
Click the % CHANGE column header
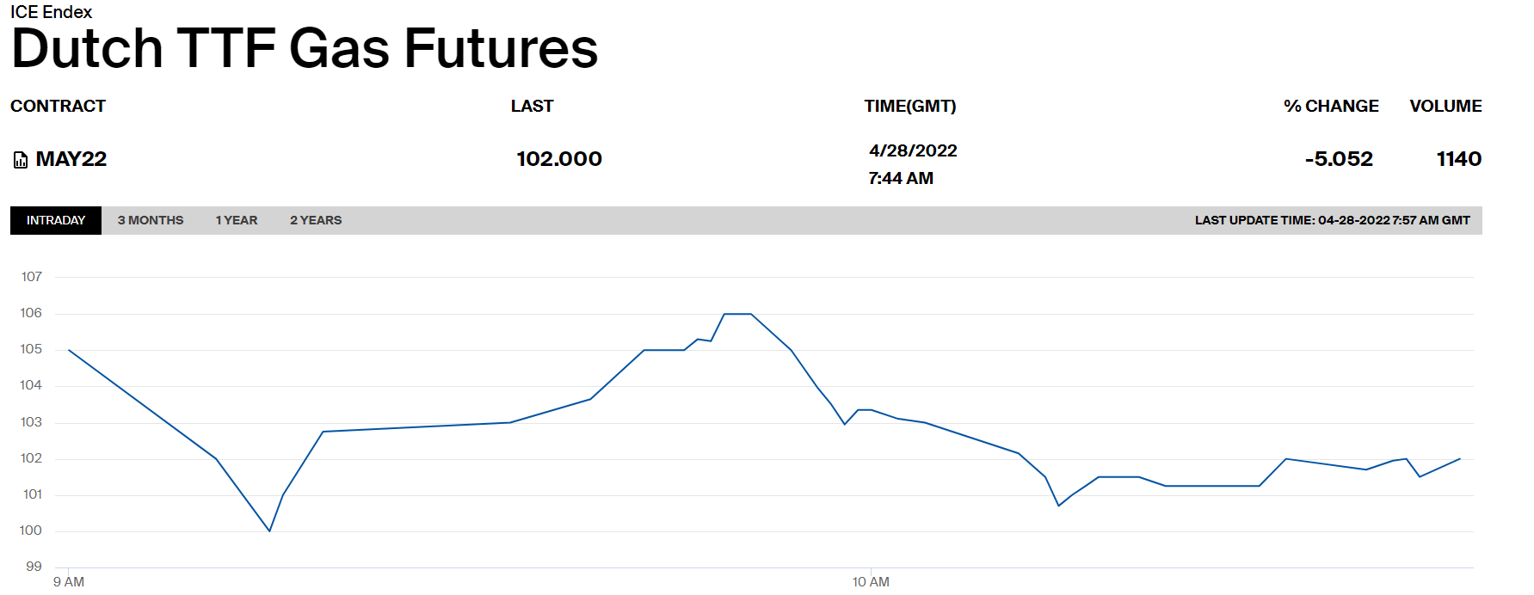click(x=1331, y=106)
